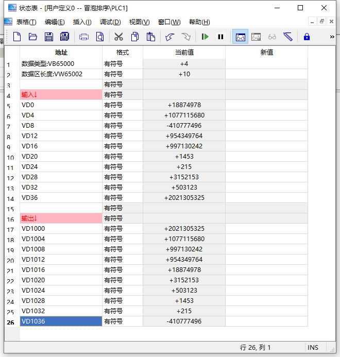Redo the last action
Image resolution: width=340 pixels, height=357 pixels.
coord(186,37)
